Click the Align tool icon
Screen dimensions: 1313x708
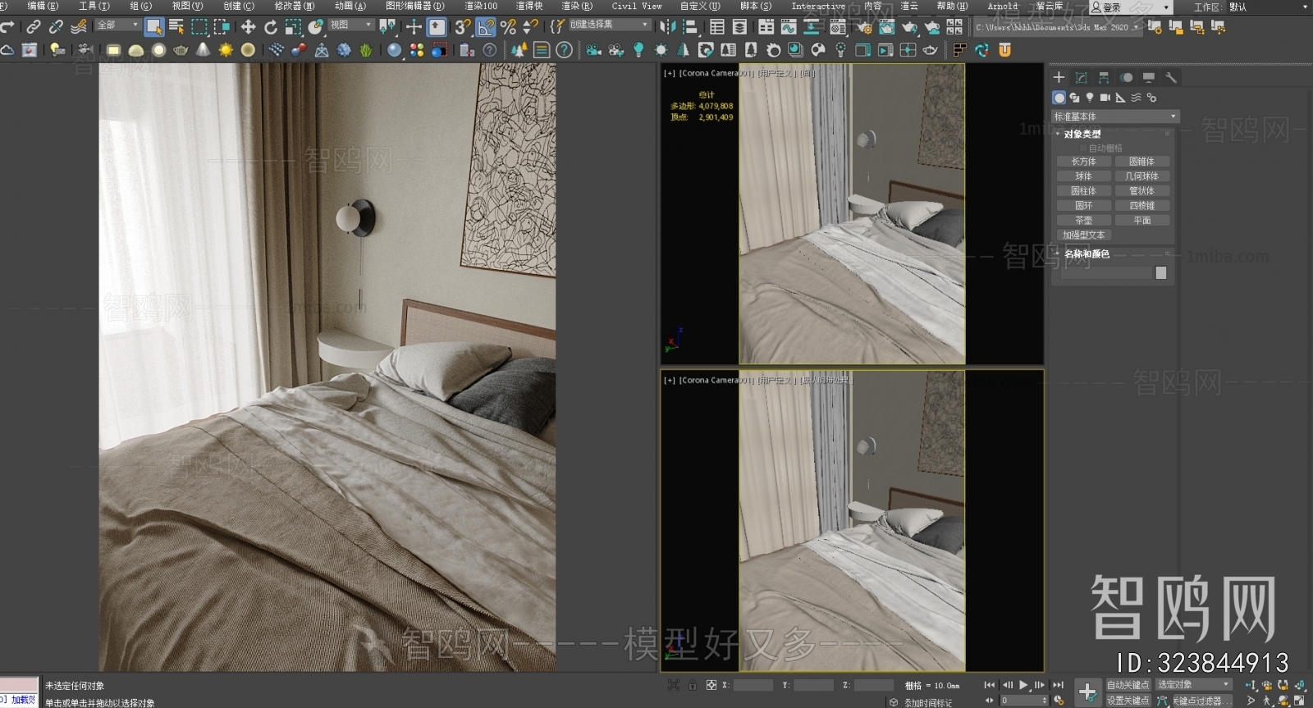tap(690, 27)
